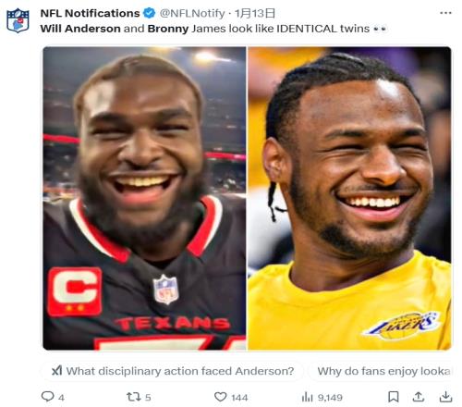Open NFL Notifications profile avatar
The width and height of the screenshot is (462, 407).
tap(18, 20)
